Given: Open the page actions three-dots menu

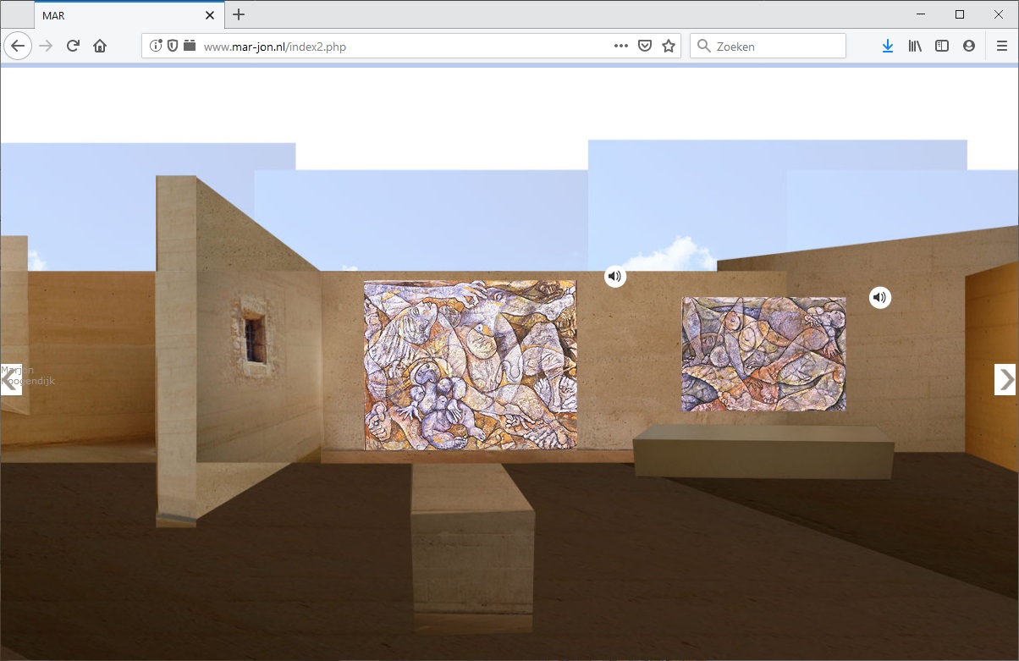Looking at the screenshot, I should pos(620,47).
